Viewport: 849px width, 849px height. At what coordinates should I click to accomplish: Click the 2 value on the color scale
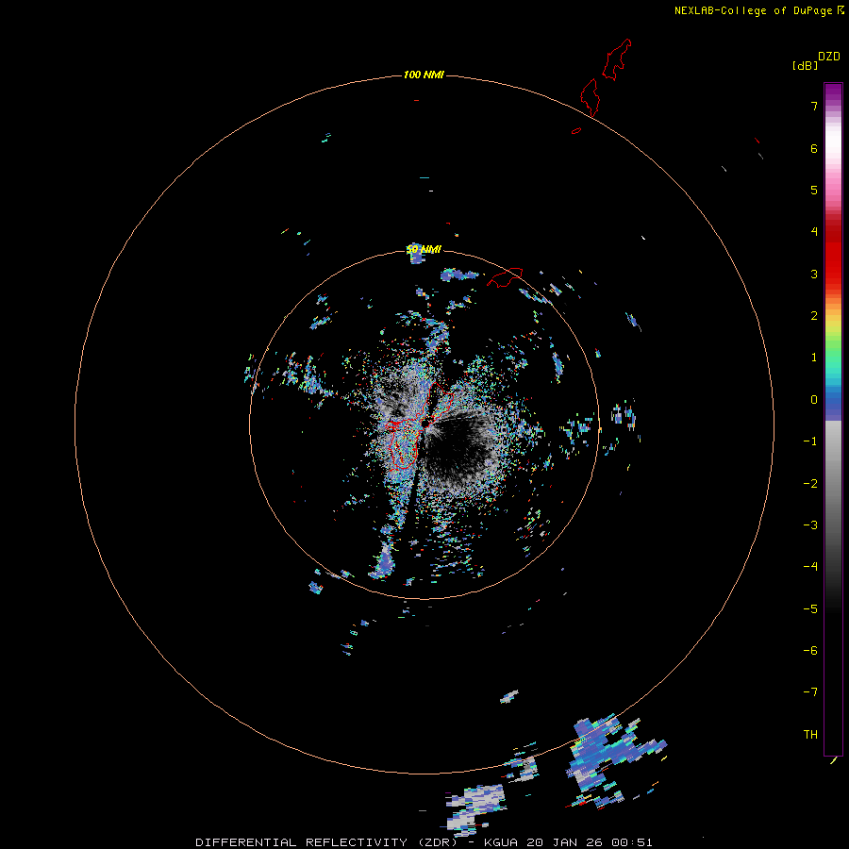coord(814,316)
